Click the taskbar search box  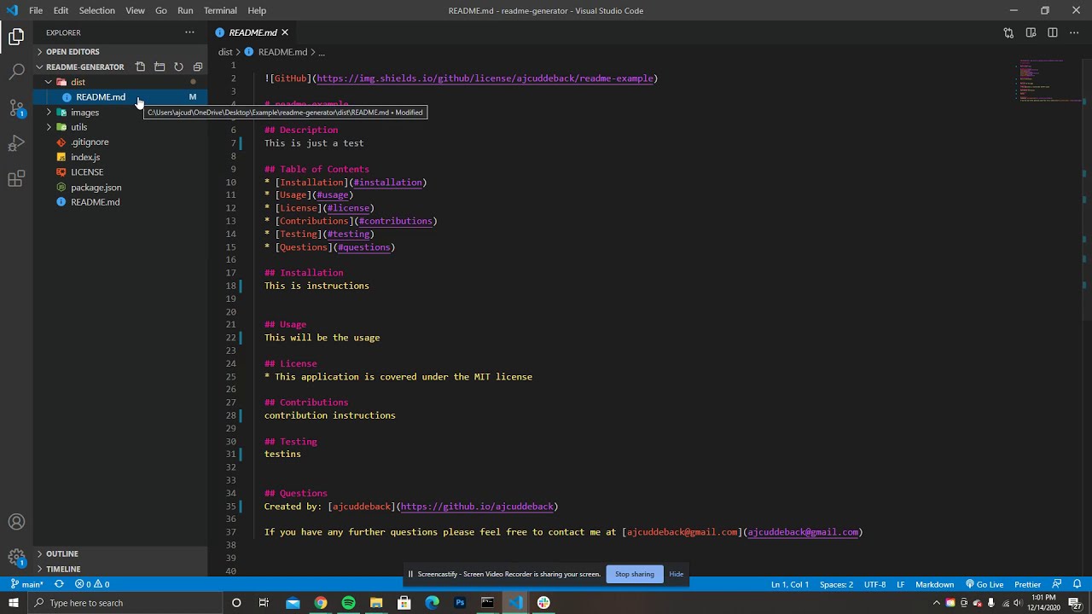pos(126,603)
